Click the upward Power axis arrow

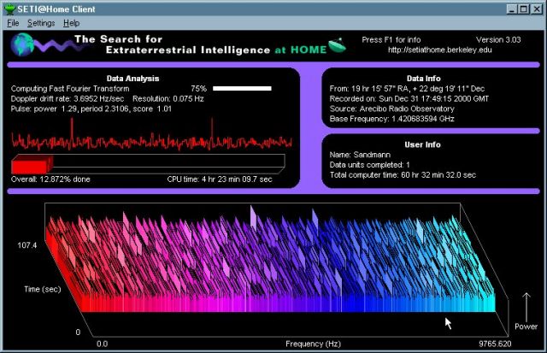[526, 307]
